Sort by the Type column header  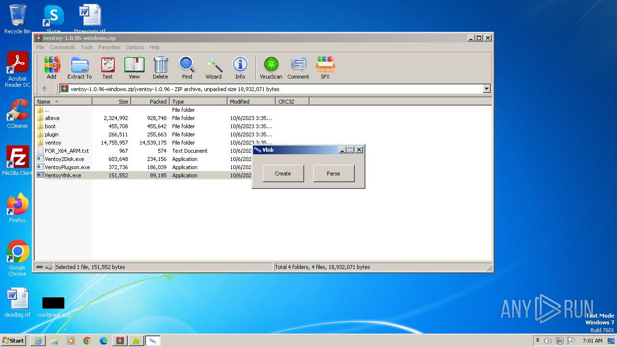click(x=198, y=101)
